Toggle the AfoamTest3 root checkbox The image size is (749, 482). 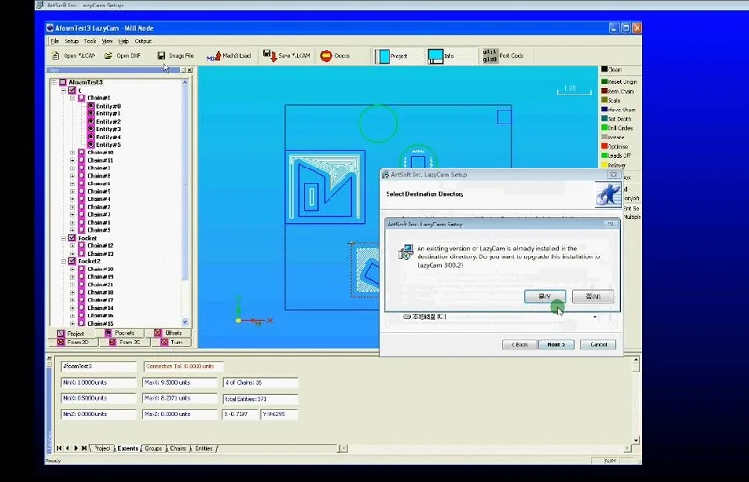63,82
